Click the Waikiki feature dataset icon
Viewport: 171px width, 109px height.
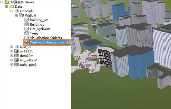click(x=22, y=15)
